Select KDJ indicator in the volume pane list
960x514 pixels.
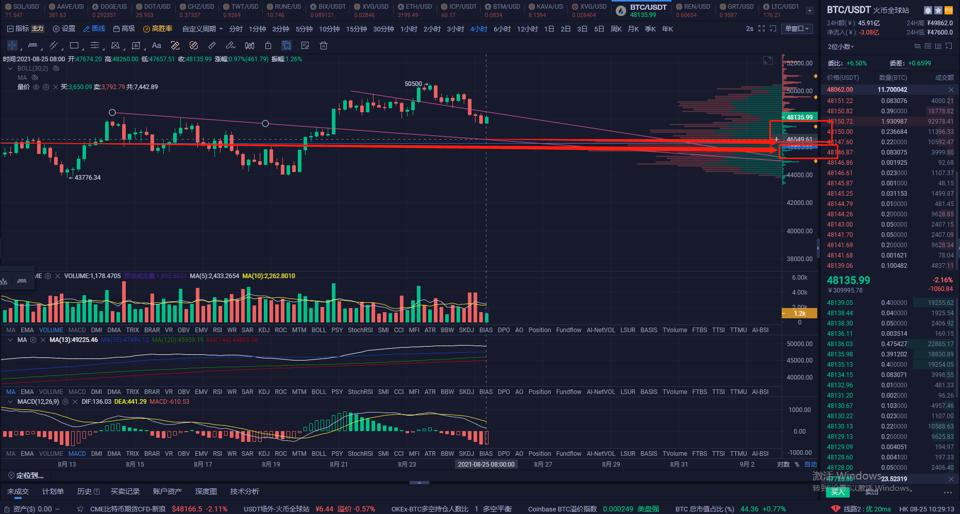264,330
